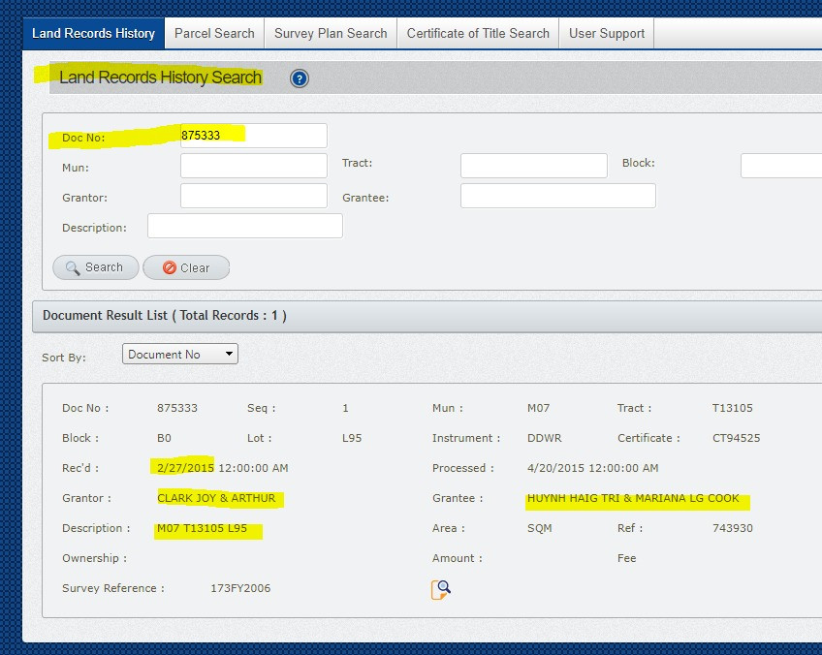Switch to Land Records History tab
Viewport: 822px width, 655px height.
(x=93, y=34)
